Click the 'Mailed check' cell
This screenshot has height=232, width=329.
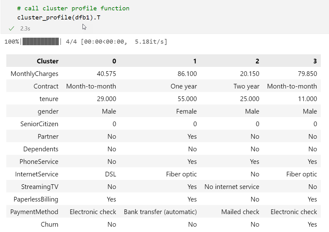[x=240, y=212]
